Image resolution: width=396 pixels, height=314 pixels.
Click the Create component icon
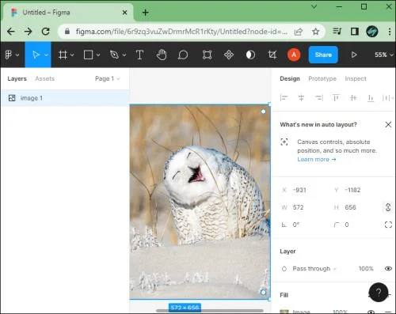point(229,55)
